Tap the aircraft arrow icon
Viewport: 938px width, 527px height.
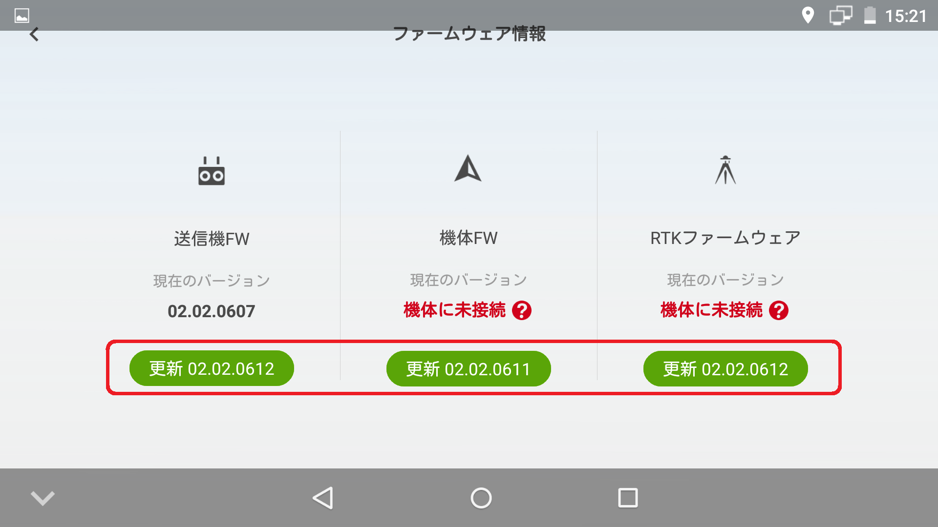(468, 169)
